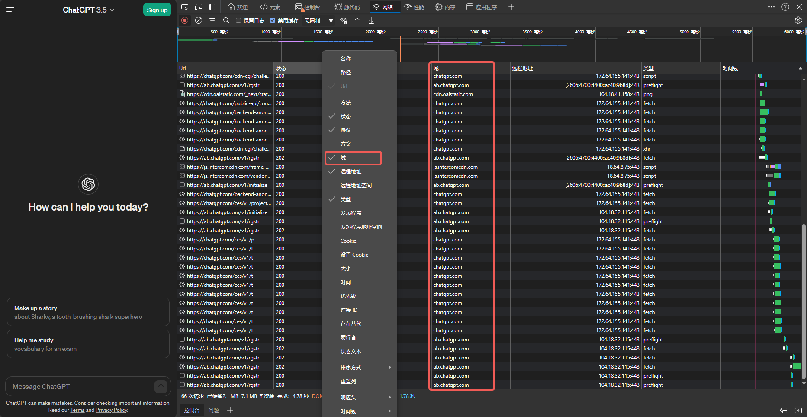This screenshot has height=417, width=807.
Task: Open network conditions wifi icon
Action: point(344,20)
